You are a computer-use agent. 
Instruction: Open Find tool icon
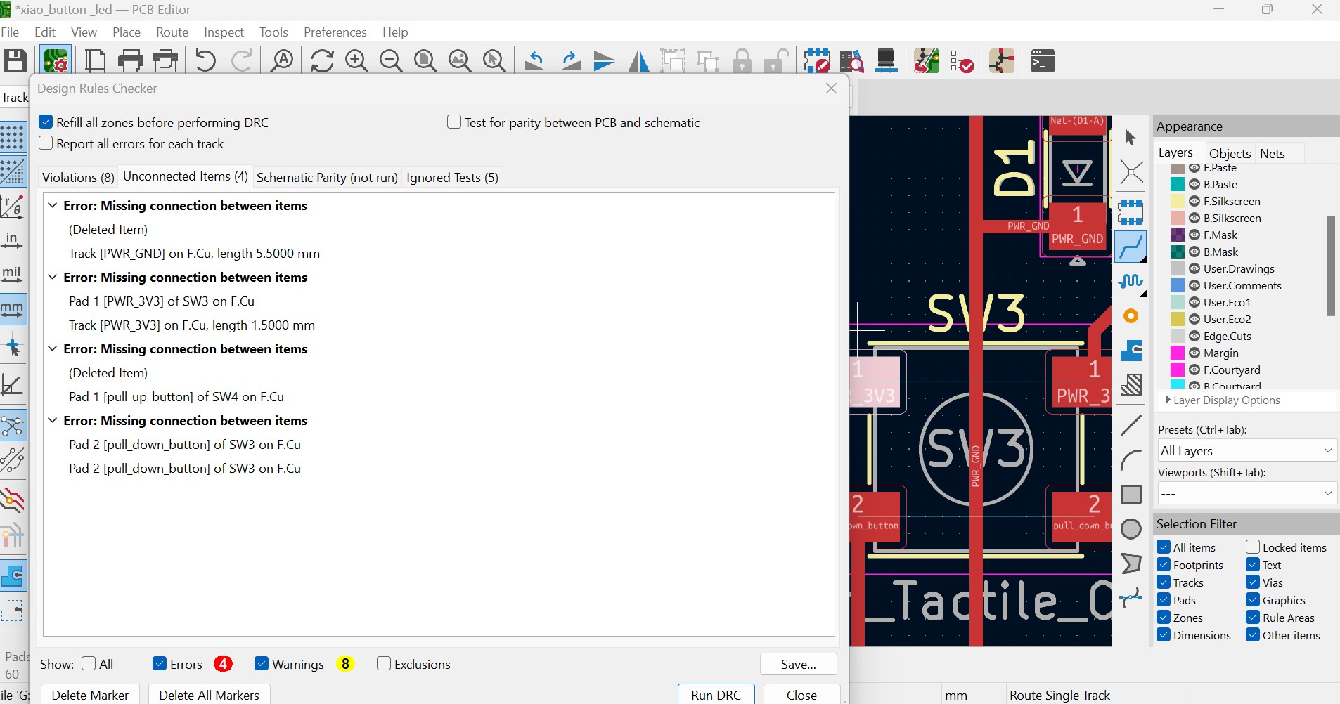[283, 61]
